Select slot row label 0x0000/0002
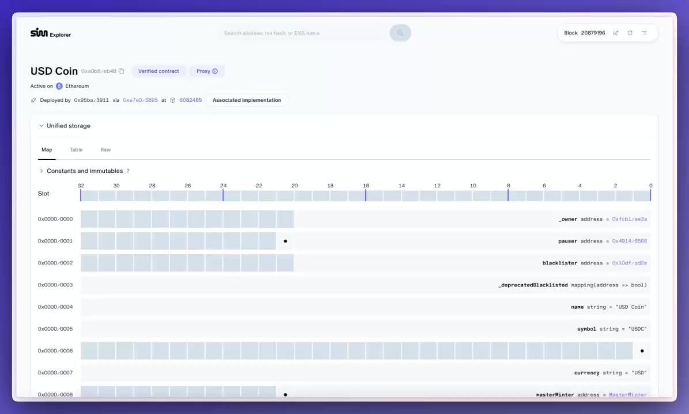689x414 pixels. pyautogui.click(x=55, y=263)
